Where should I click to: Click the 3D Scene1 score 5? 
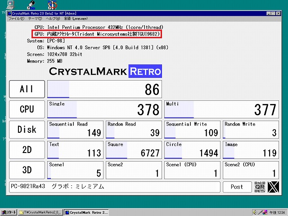tap(99, 173)
